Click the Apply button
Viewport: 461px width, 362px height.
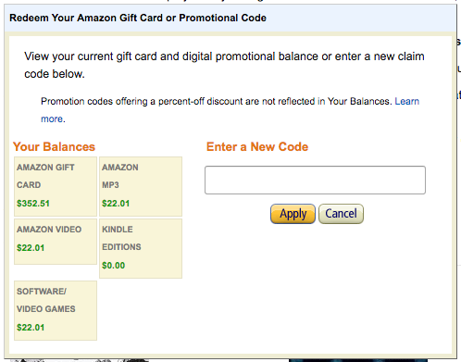293,214
